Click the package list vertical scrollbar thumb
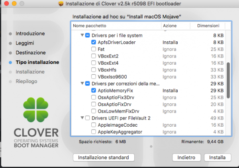 point(228,80)
